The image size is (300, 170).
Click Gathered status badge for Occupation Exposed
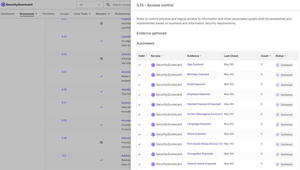284,154
